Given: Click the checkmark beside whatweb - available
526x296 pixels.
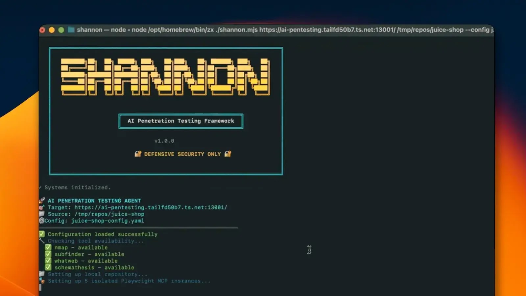Looking at the screenshot, I should [48, 260].
